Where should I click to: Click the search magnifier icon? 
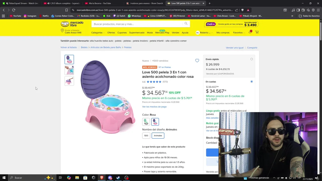coord(186,24)
